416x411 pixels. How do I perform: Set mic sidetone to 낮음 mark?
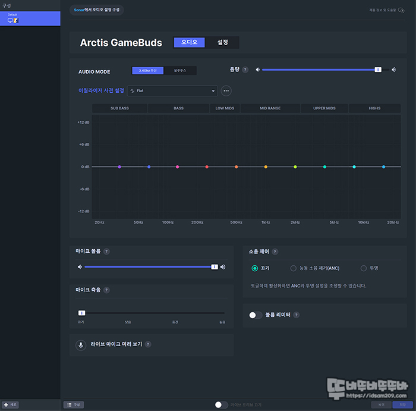128,322
